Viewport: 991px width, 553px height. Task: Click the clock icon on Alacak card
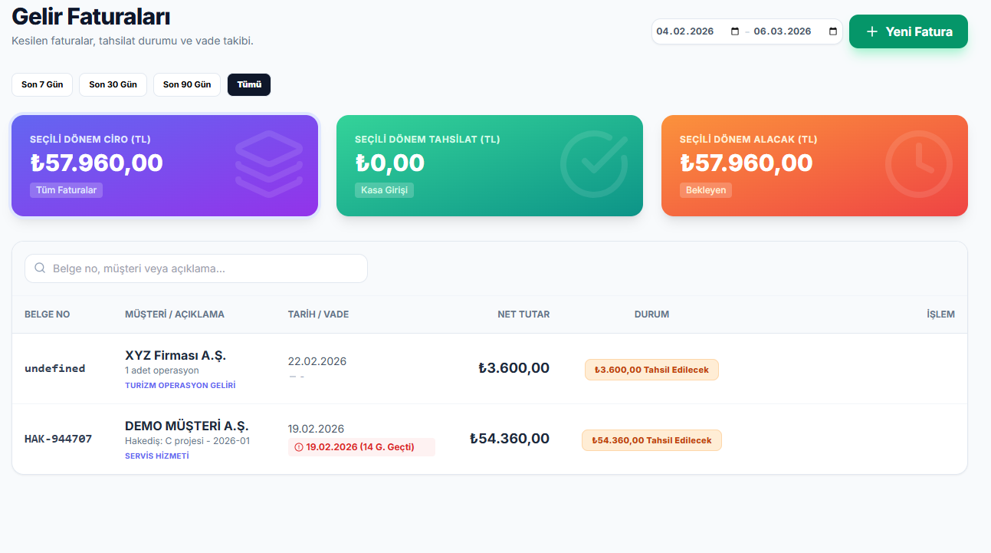pos(918,164)
